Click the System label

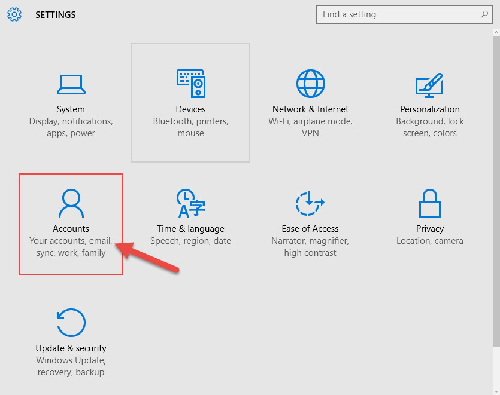tap(71, 109)
